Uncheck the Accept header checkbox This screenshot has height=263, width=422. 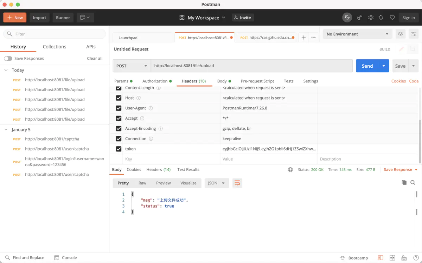click(x=119, y=118)
